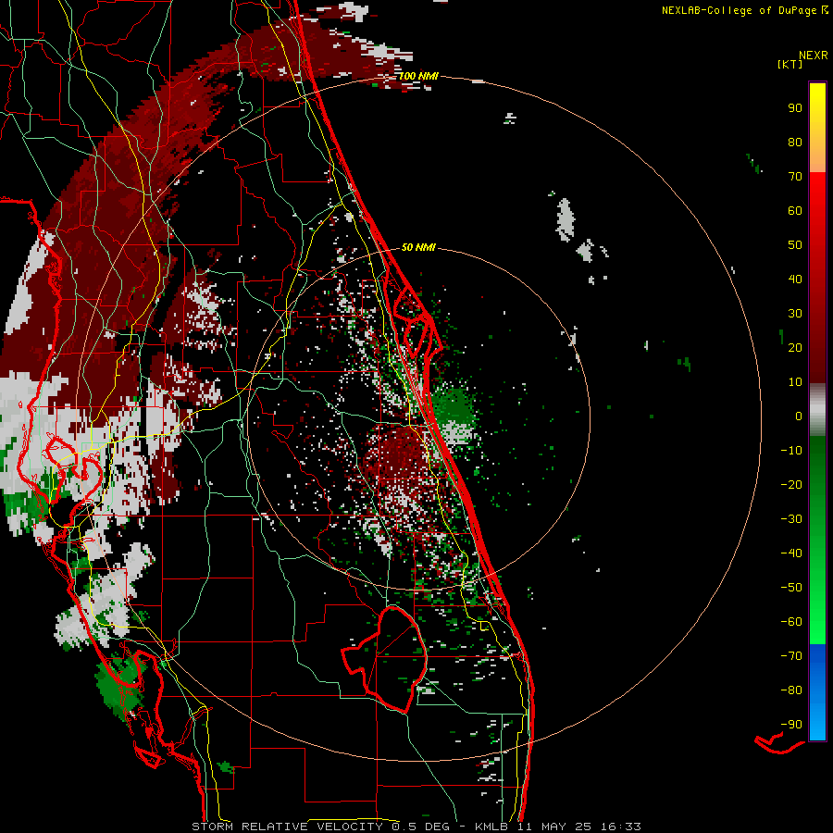Click the 40 value on velocity scale
This screenshot has width=833, height=833.
(x=795, y=279)
